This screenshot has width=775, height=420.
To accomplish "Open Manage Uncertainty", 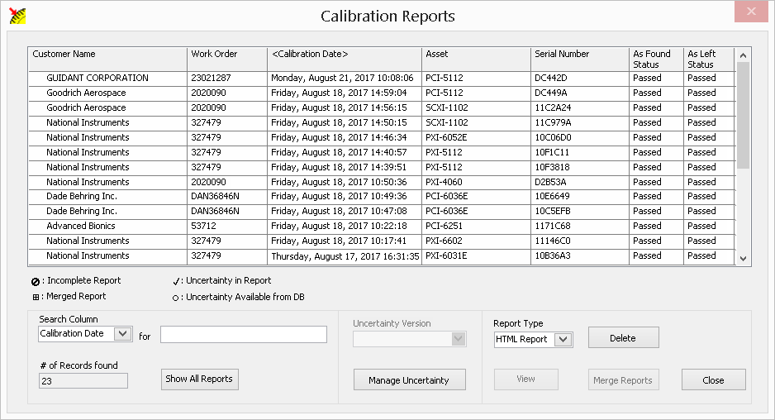I will [x=410, y=380].
